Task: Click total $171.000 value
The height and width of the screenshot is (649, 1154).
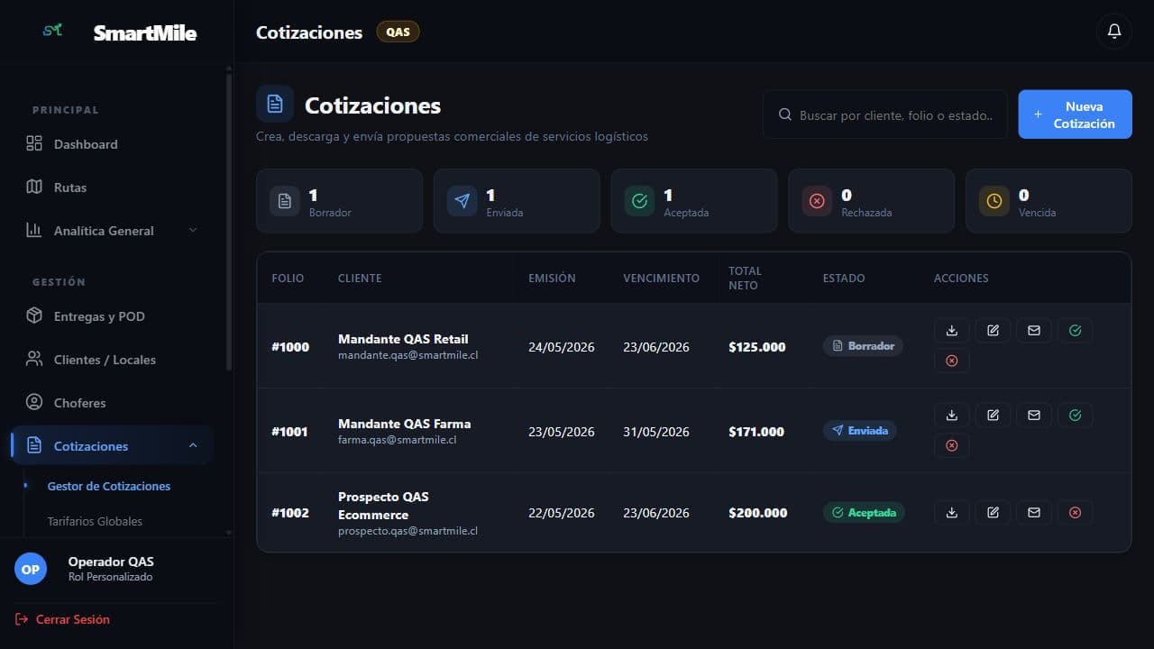Action: [756, 432]
